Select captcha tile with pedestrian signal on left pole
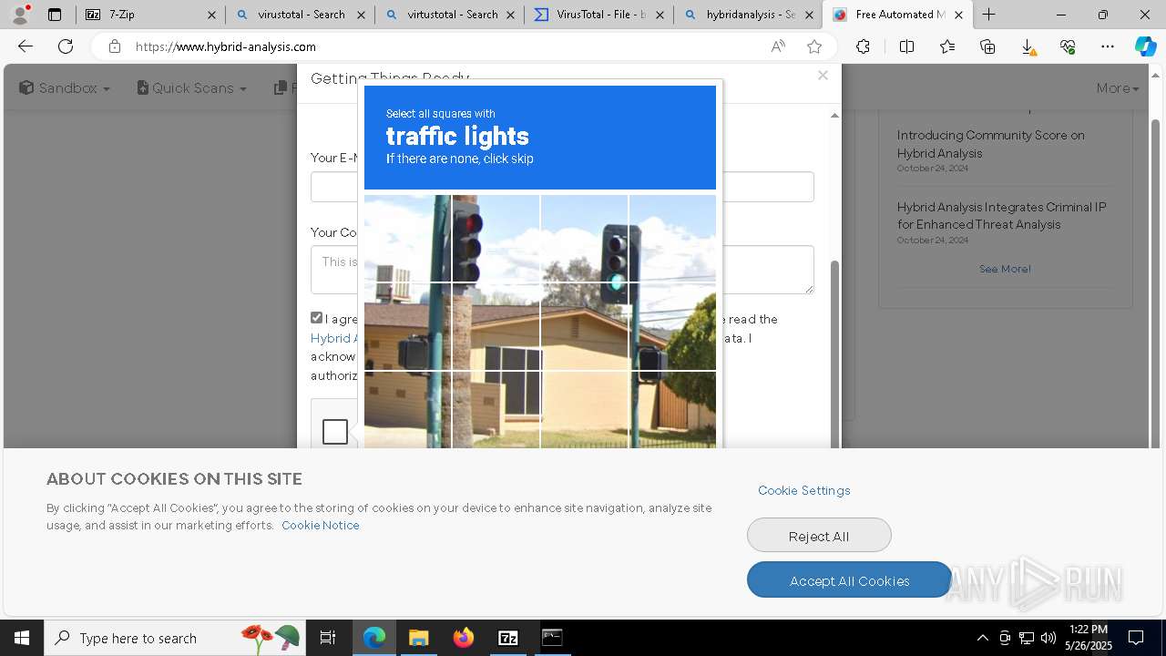1166x656 pixels. [x=408, y=327]
